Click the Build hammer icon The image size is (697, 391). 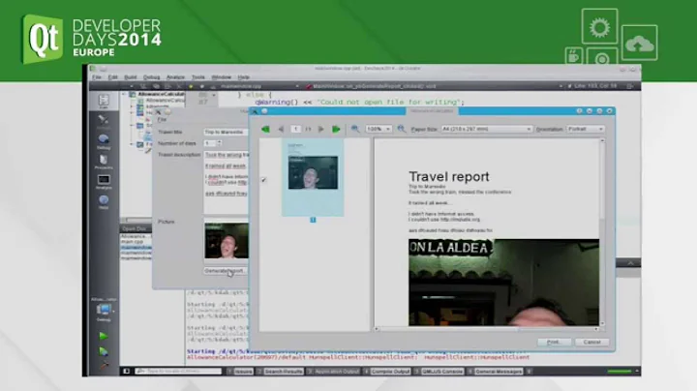pos(104,365)
